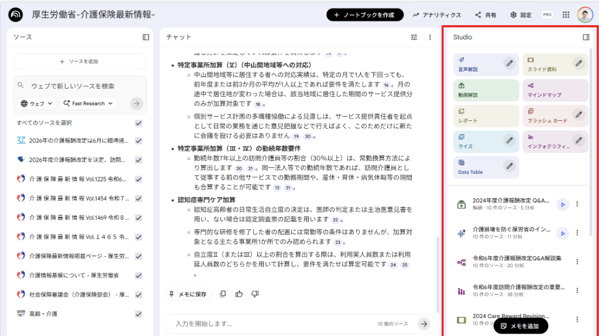This screenshot has width=599, height=336.
Task: Open citation number 23 in chat
Action: (338, 242)
